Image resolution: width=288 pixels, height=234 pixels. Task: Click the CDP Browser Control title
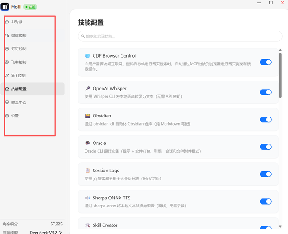[114, 56]
